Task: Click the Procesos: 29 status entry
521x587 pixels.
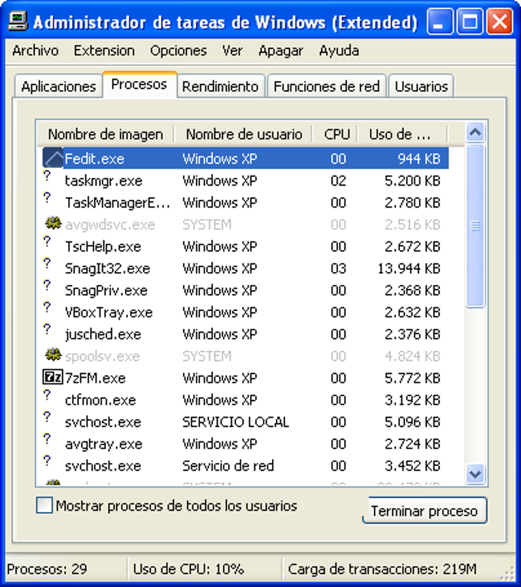Action: pos(47,569)
